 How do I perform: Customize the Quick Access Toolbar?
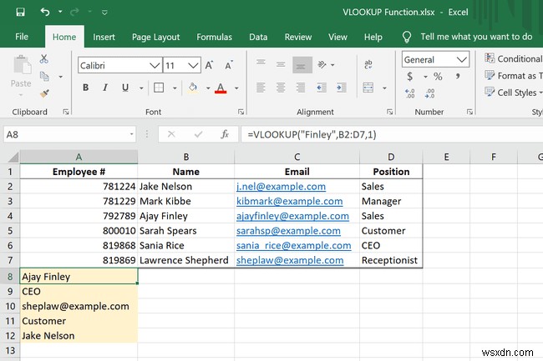(x=104, y=13)
